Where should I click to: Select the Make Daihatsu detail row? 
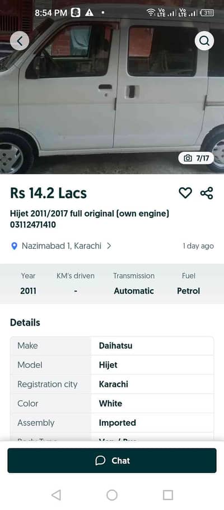click(112, 345)
